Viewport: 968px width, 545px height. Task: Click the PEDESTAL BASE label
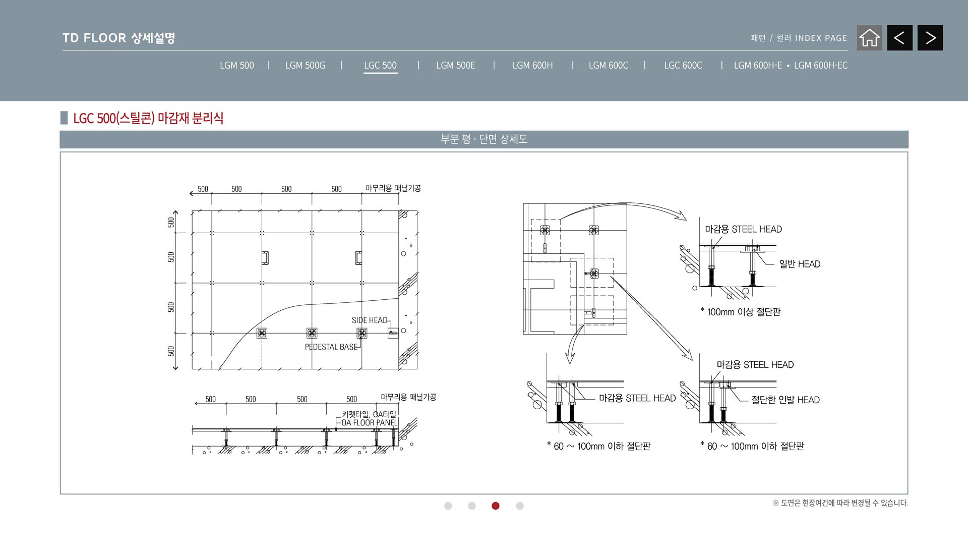point(331,347)
